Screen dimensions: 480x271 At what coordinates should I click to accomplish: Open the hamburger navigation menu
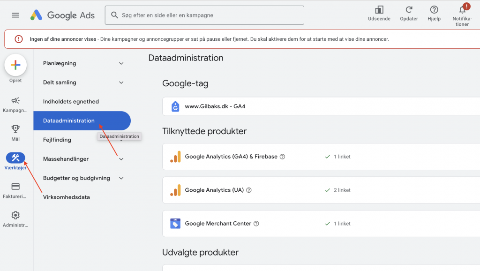click(15, 15)
